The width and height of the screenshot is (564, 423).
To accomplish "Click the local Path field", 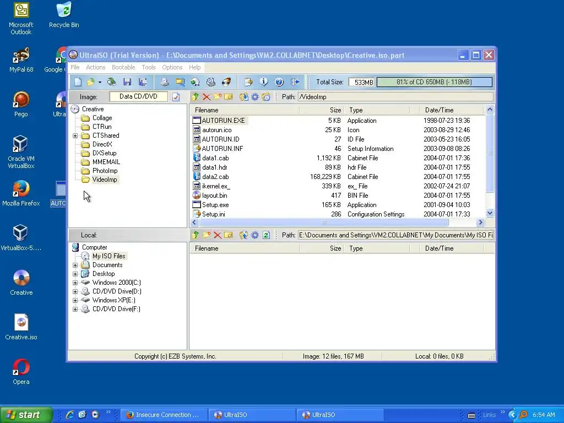I will click(x=395, y=235).
